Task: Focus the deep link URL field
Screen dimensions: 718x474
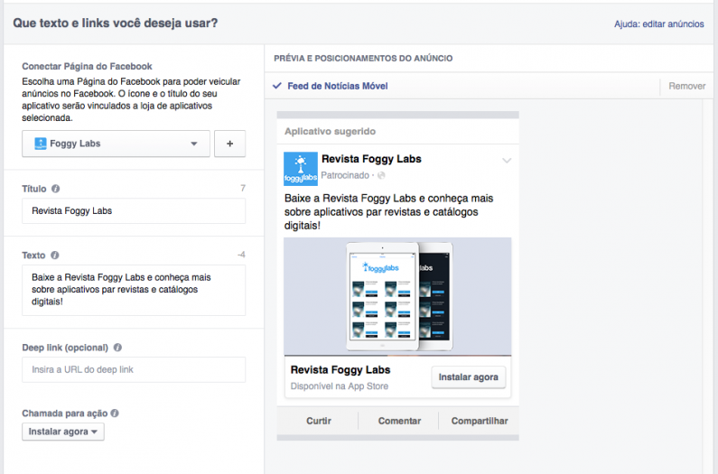Action: [134, 369]
